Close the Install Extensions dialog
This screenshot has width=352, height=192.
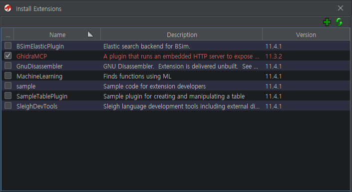coord(341,8)
